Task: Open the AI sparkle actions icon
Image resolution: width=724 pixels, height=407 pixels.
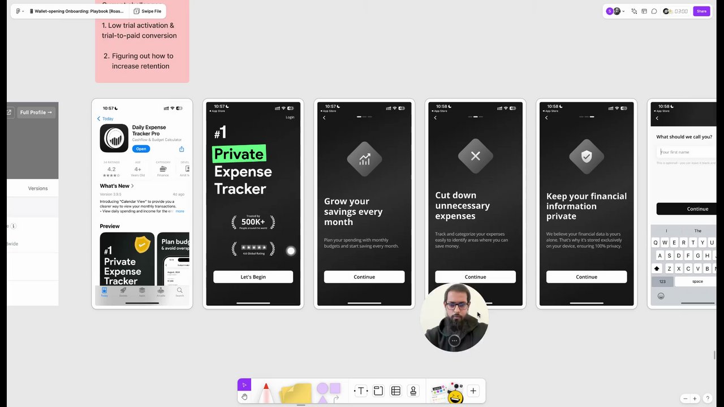Action: (634, 11)
